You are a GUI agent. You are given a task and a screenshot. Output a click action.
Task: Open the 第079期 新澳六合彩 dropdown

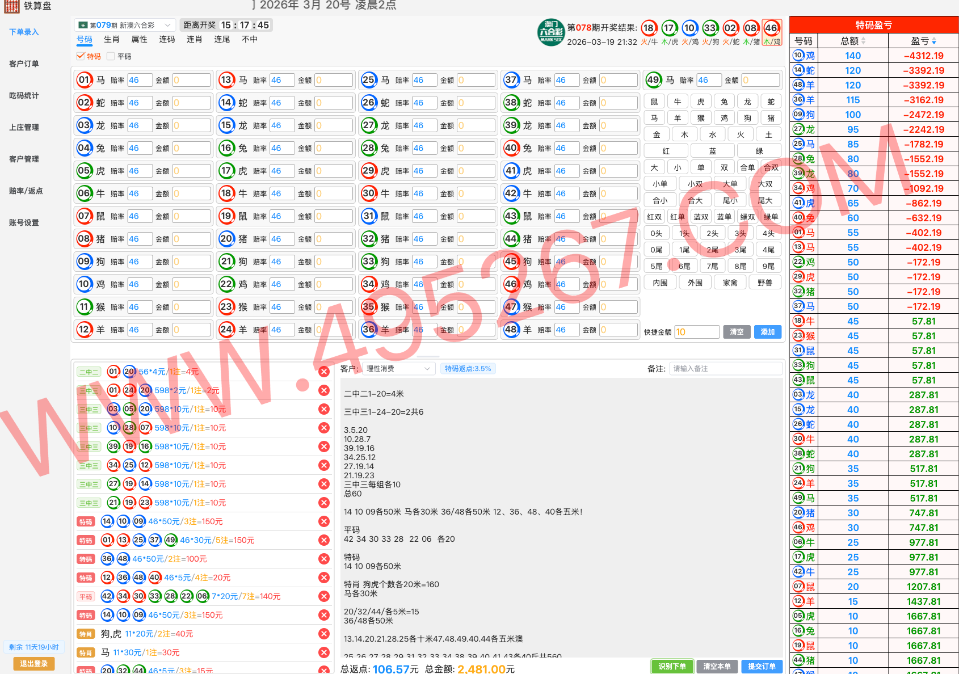point(122,24)
